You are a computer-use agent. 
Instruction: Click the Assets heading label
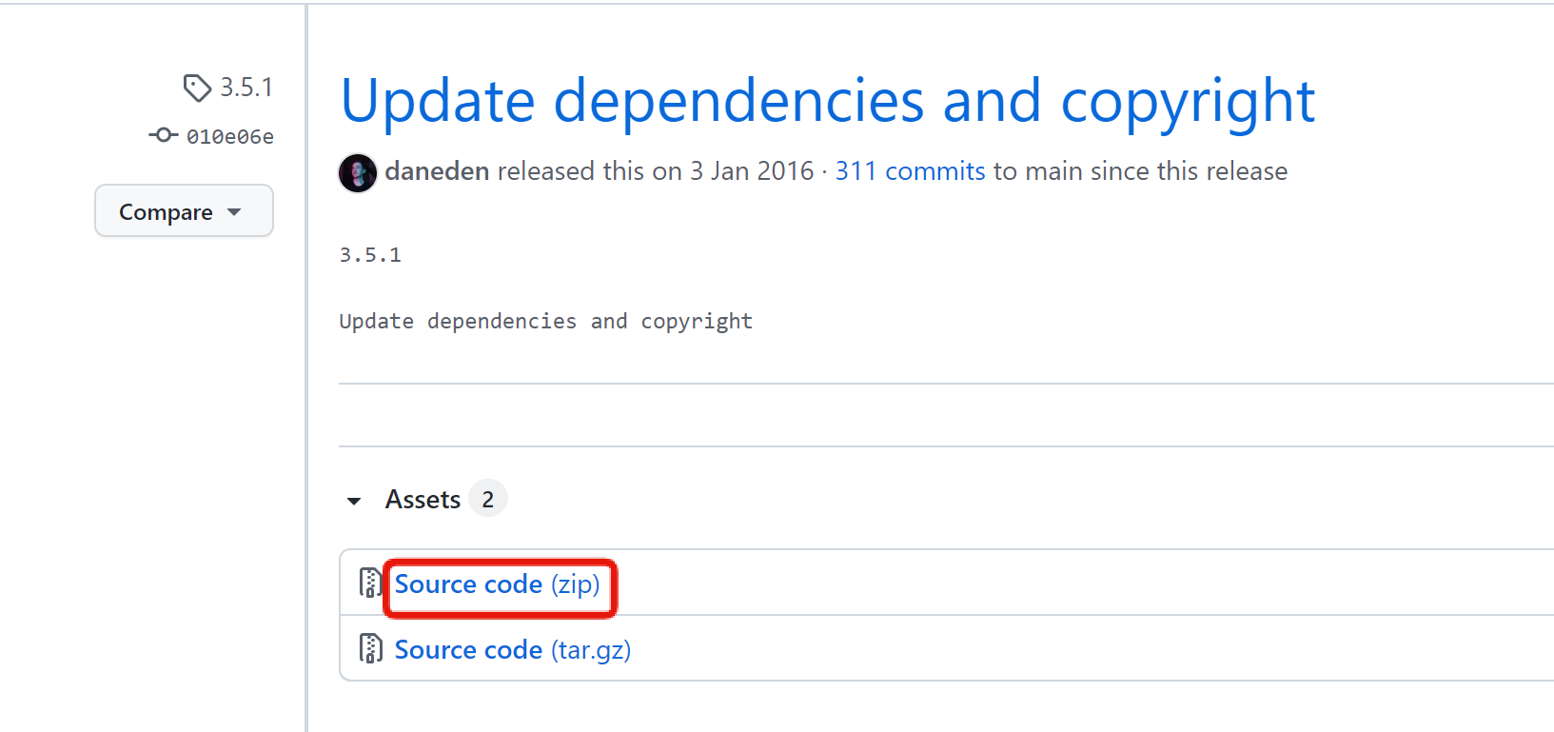click(x=423, y=500)
